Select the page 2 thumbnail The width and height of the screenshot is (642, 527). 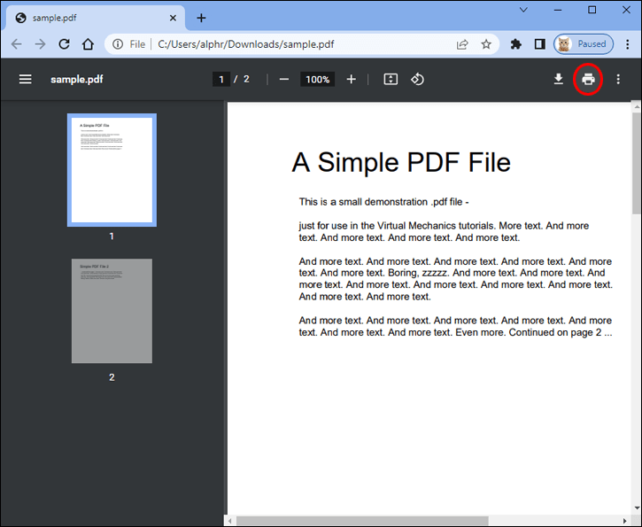tap(112, 310)
